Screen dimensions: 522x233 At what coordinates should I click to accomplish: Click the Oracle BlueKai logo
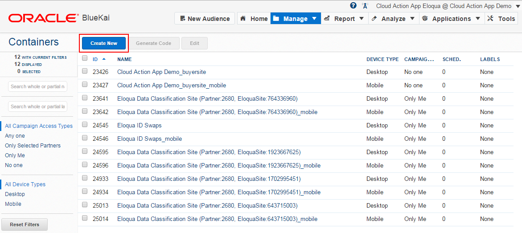(x=58, y=18)
